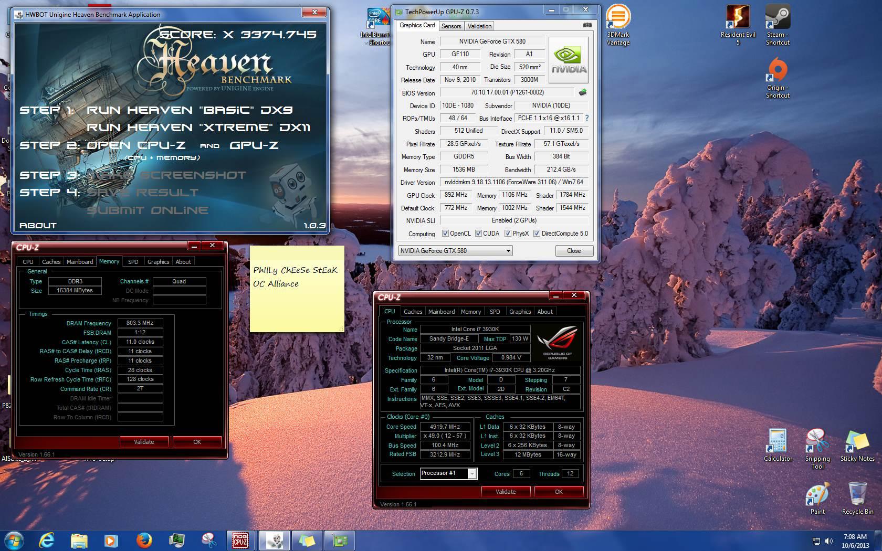Toggle the CUDA checkbox in GPU-Z
The width and height of the screenshot is (882, 551).
tap(478, 234)
